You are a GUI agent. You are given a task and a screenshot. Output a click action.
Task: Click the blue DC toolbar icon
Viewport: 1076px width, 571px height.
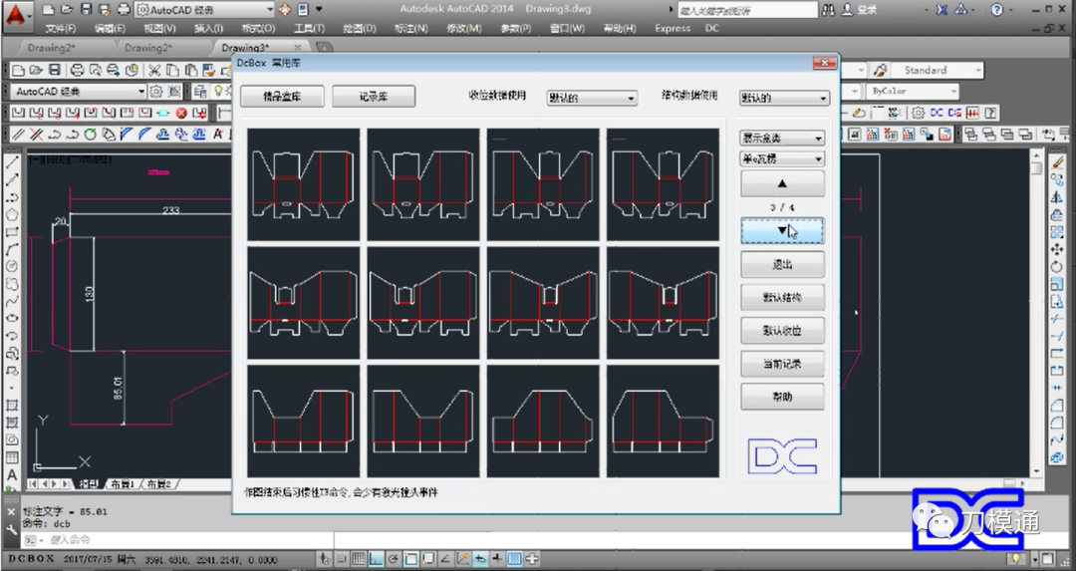937,113
